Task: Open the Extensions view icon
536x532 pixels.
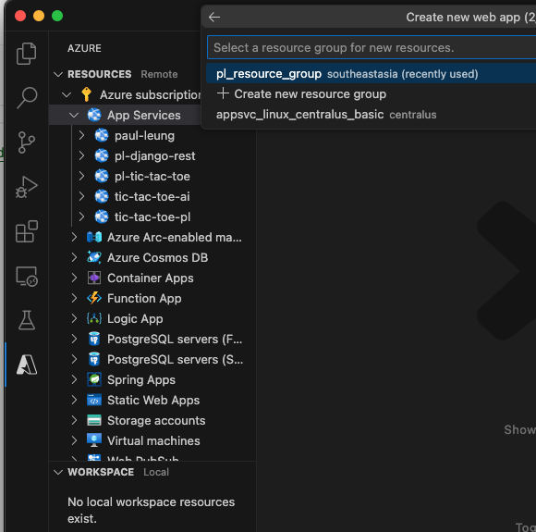Action: [26, 231]
